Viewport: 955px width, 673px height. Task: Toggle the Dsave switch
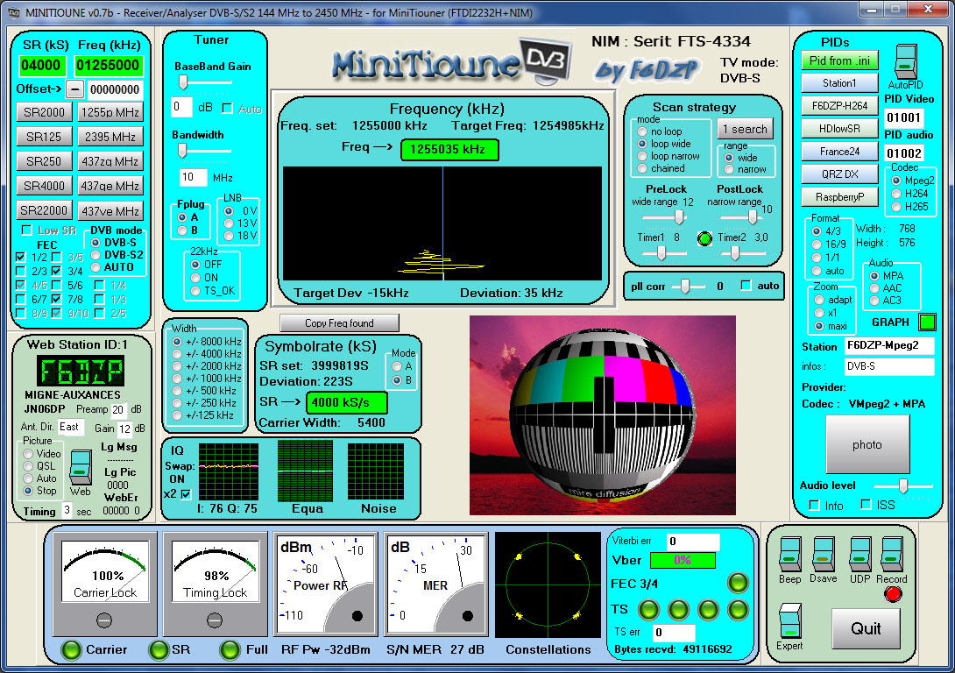[x=823, y=554]
